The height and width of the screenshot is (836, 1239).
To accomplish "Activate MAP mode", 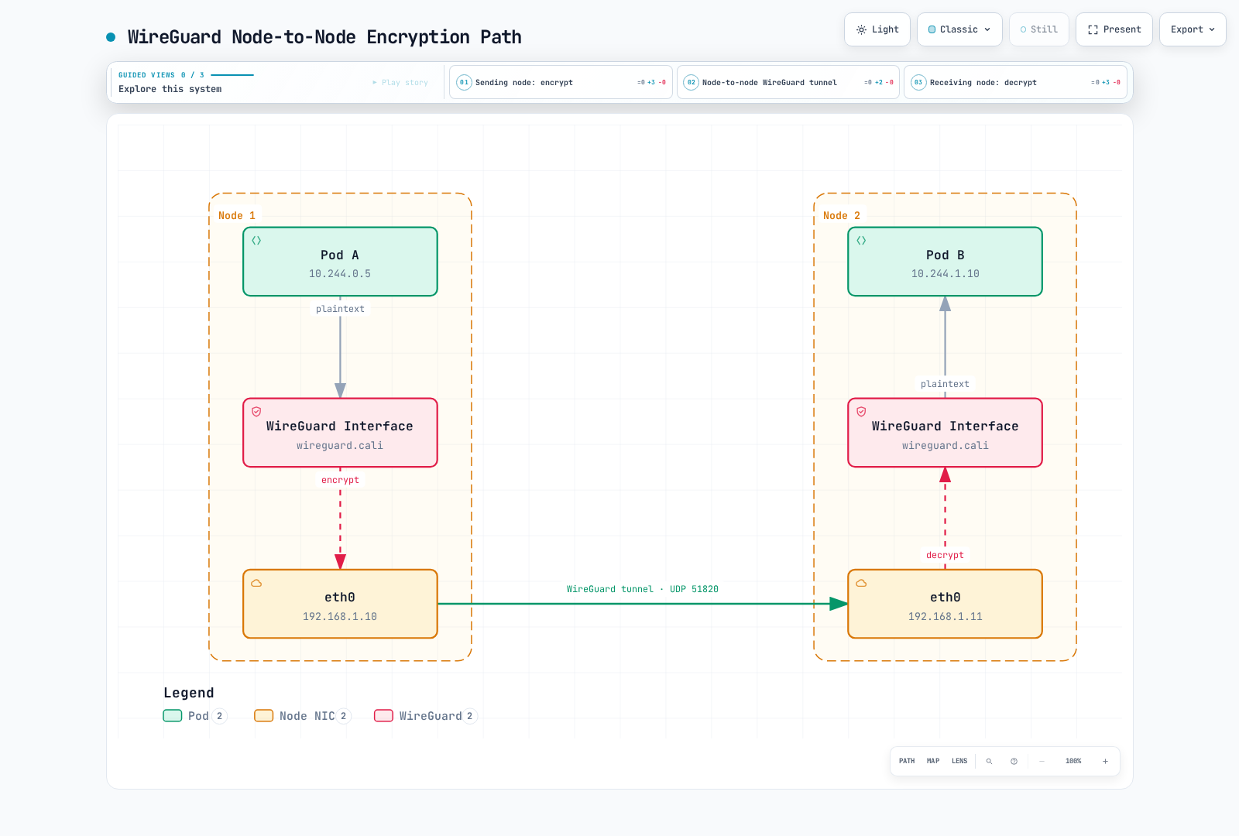I will coord(933,761).
